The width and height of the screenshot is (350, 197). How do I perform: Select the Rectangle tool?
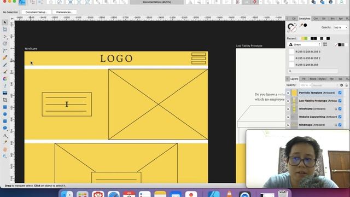tap(5, 107)
